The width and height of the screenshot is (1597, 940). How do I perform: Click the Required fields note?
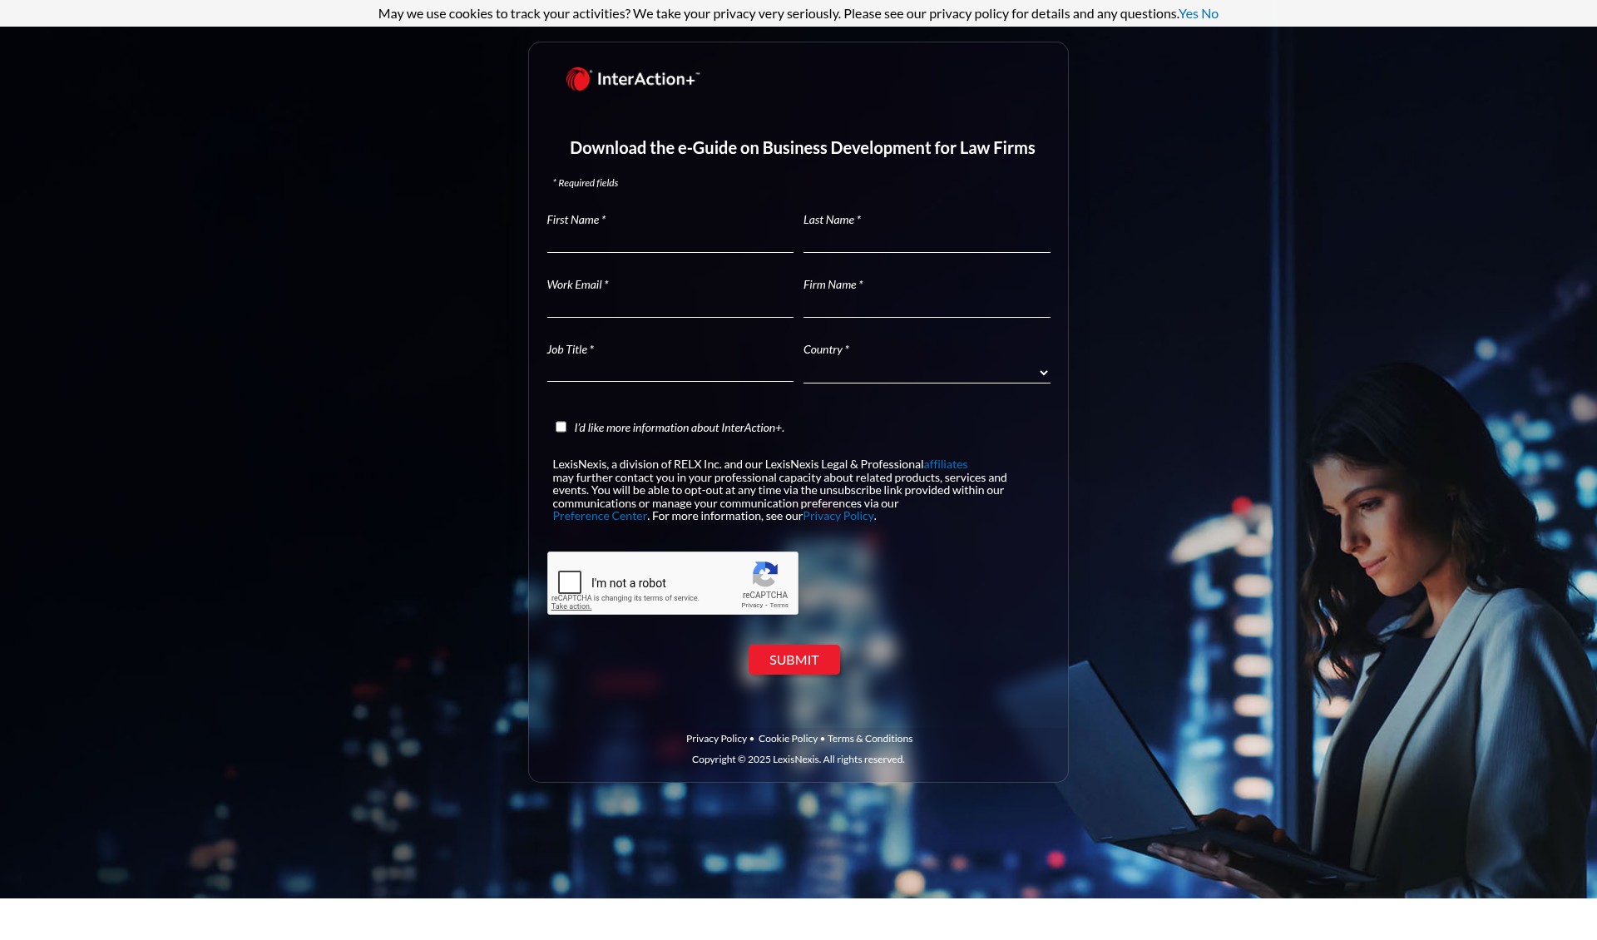(586, 183)
